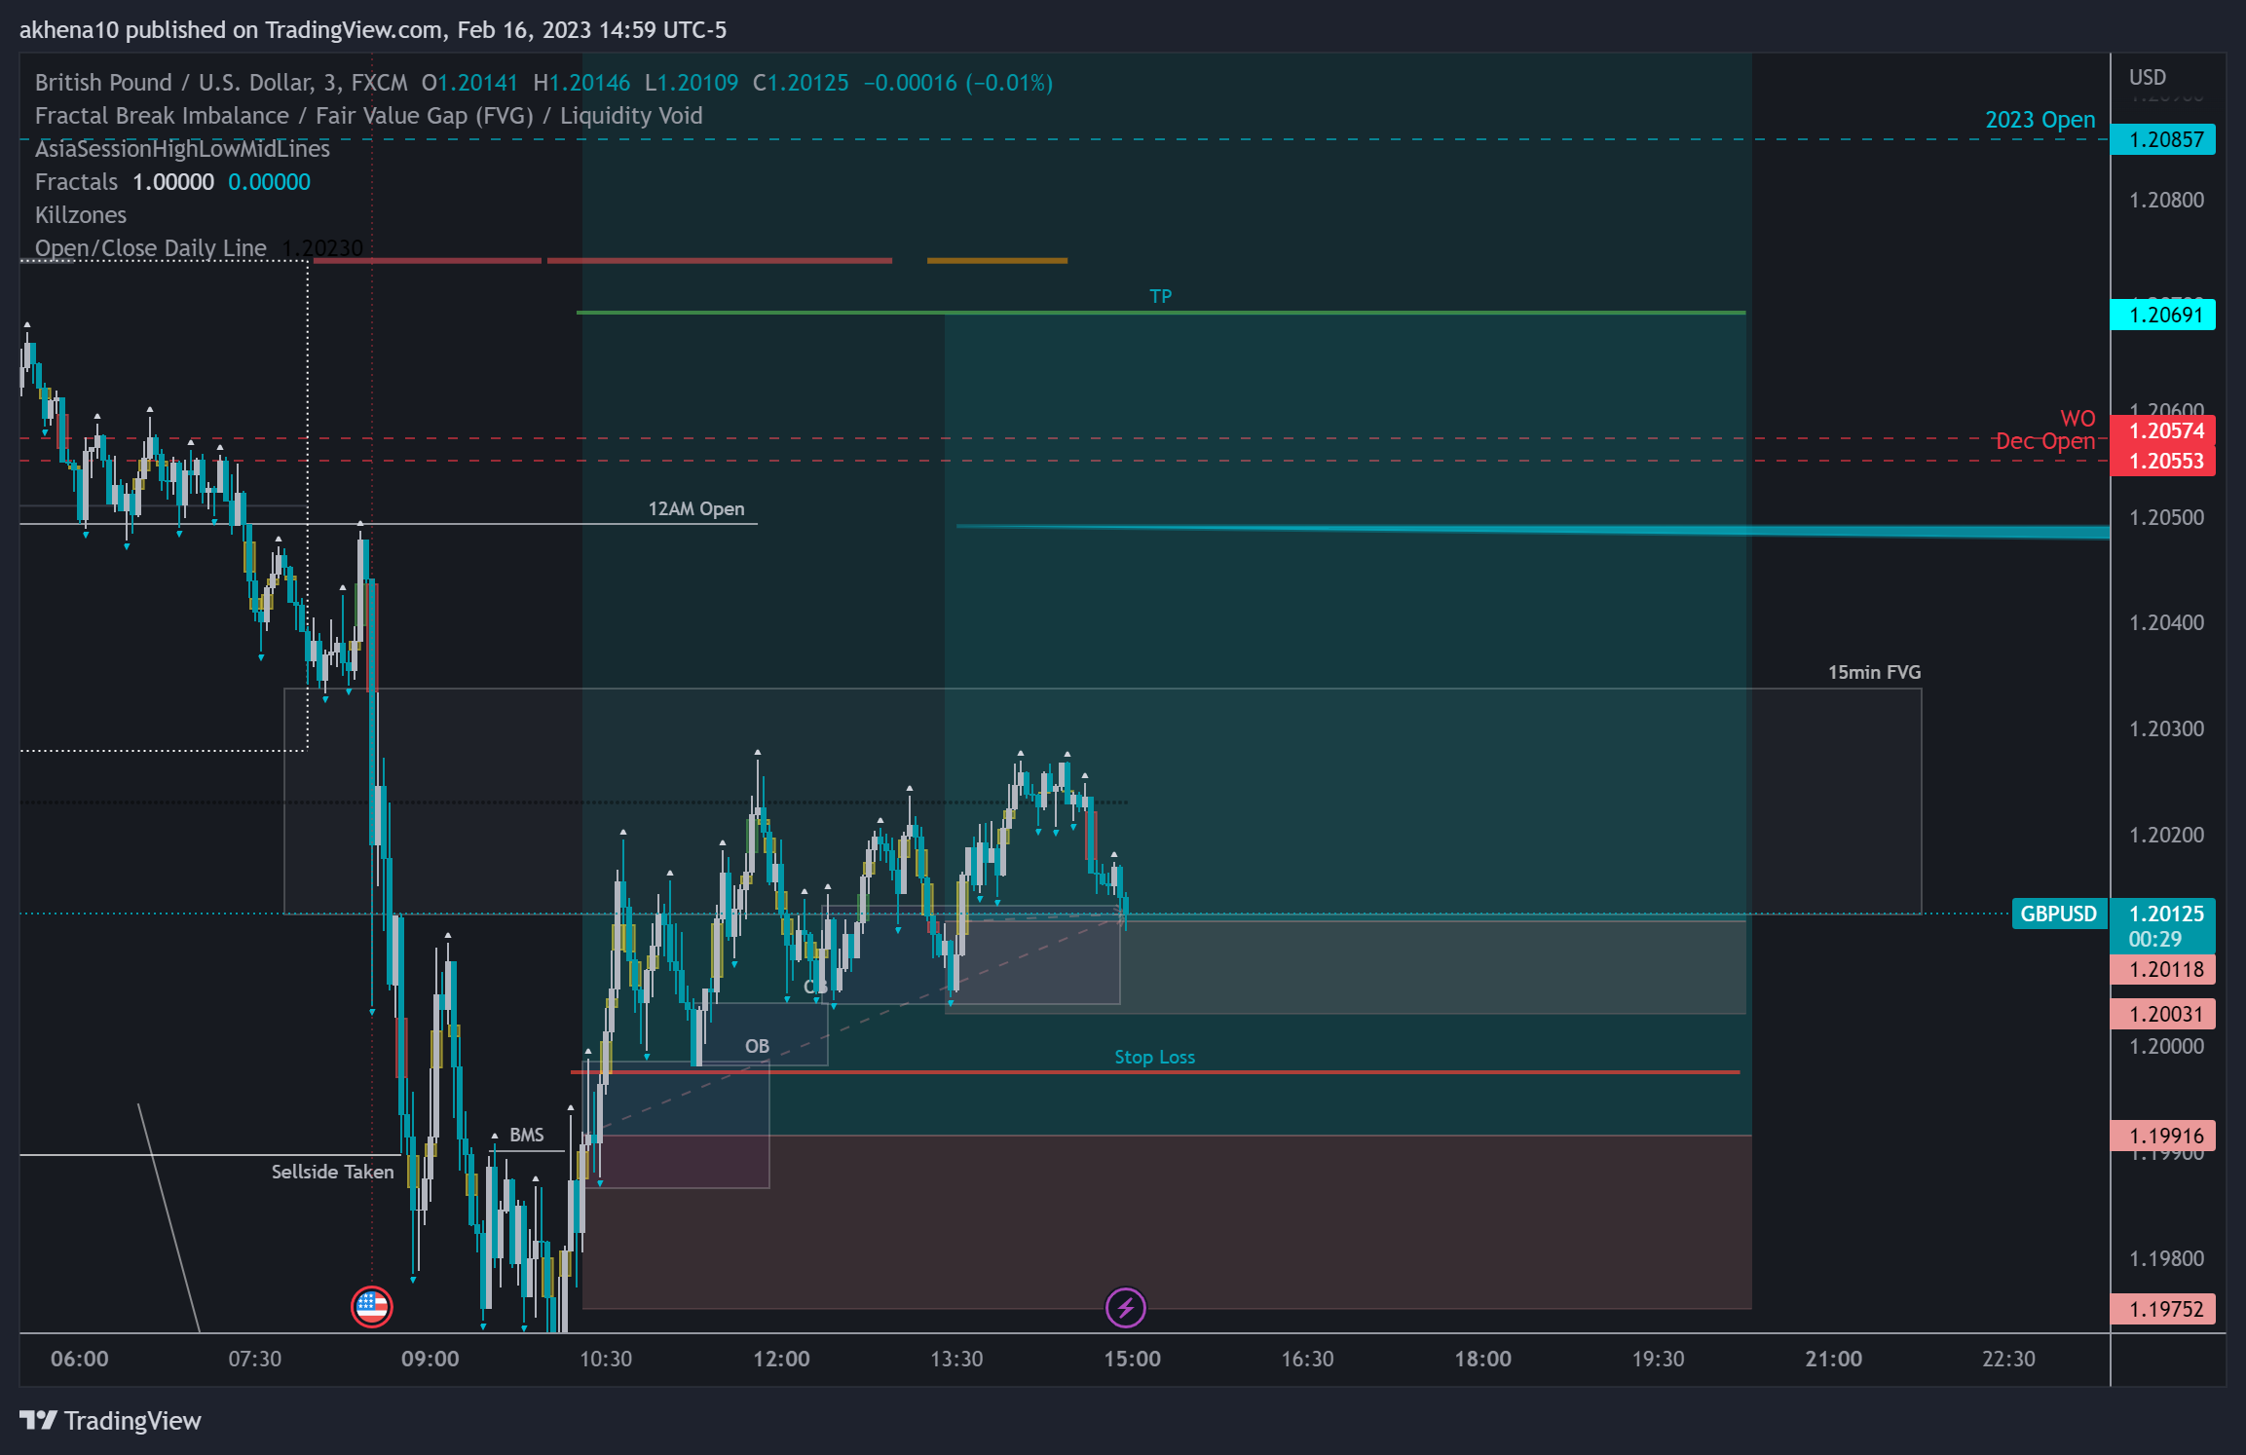Click the price tag 1.20118
The width and height of the screenshot is (2246, 1455).
click(2162, 969)
